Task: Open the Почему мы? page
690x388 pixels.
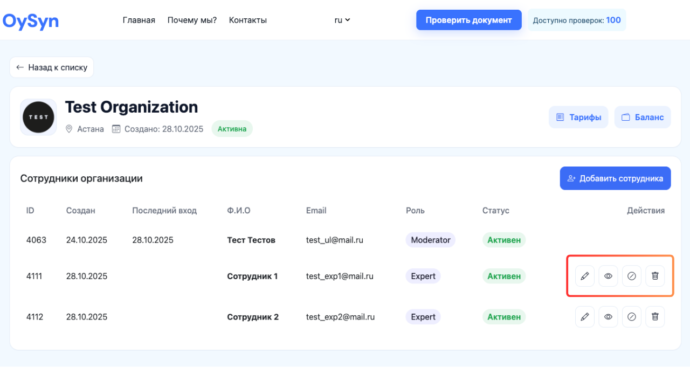Action: click(x=192, y=20)
